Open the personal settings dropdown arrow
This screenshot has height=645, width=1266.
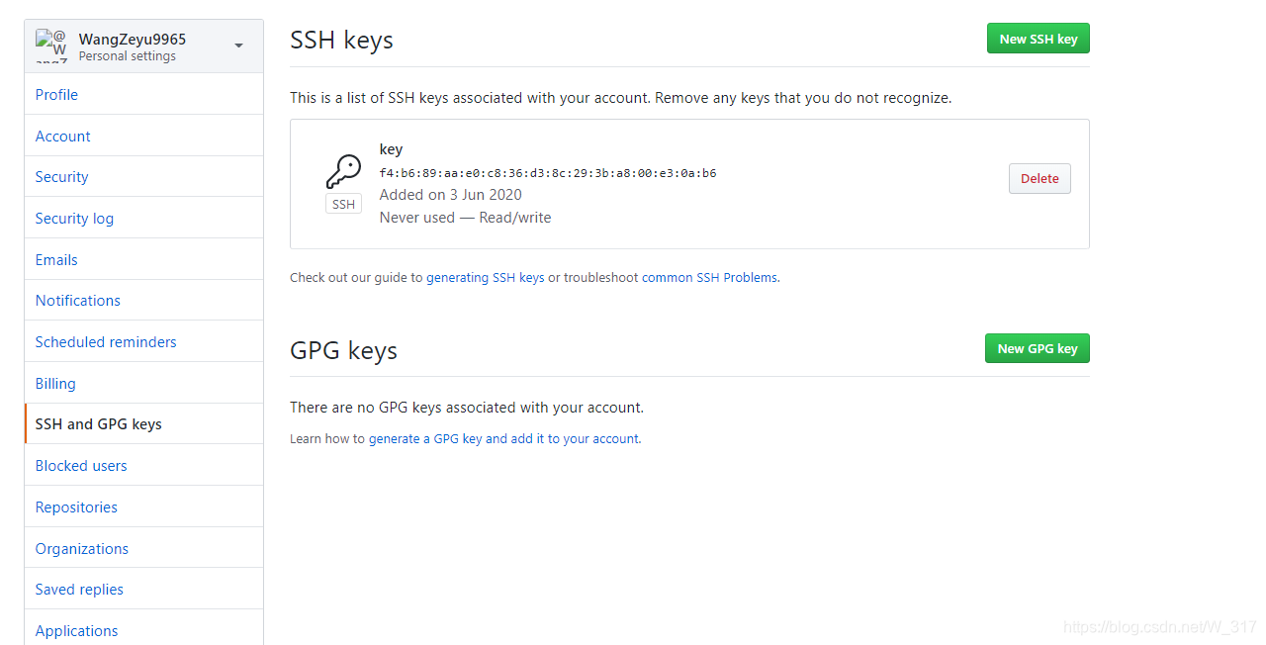pos(237,46)
